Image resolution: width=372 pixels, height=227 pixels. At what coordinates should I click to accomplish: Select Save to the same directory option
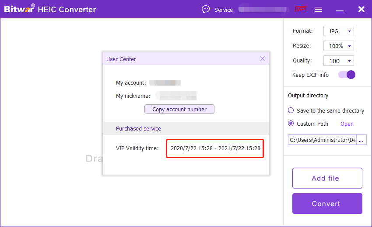[291, 110]
